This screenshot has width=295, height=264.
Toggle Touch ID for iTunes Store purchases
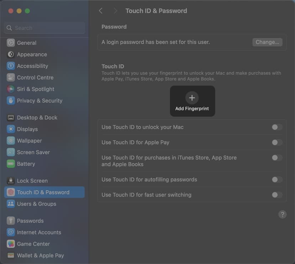pos(277,158)
